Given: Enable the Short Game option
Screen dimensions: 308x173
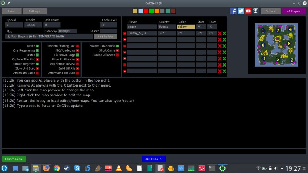Looking at the screenshot, I should tap(117, 50).
